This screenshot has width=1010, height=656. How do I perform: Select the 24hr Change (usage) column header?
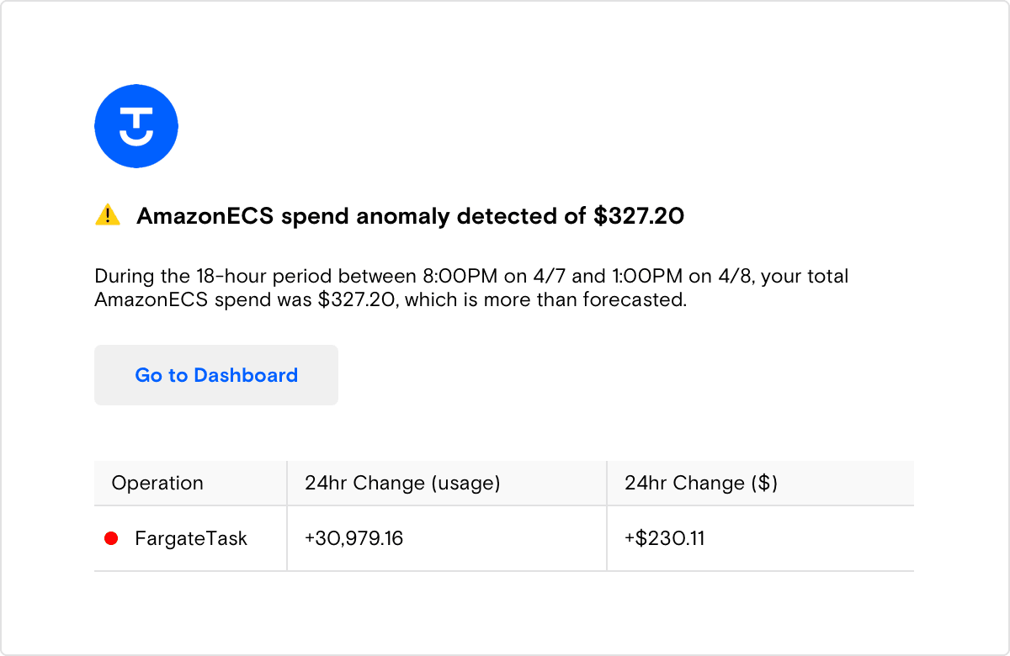pos(402,483)
